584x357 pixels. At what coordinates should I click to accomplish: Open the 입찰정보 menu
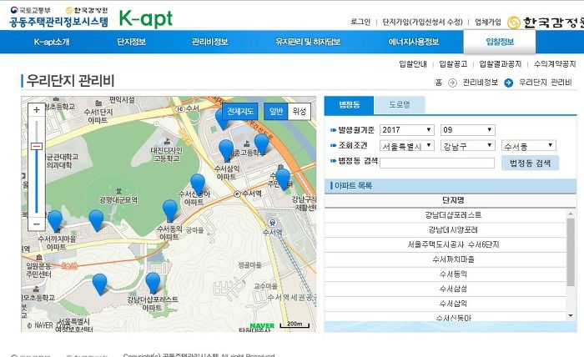500,42
